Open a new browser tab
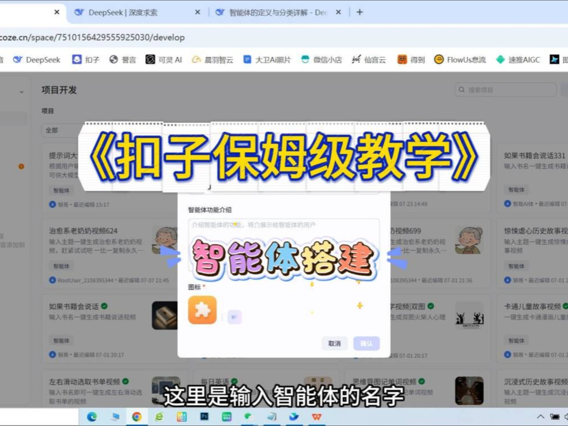Screen dimensions: 568x426 (360, 12)
